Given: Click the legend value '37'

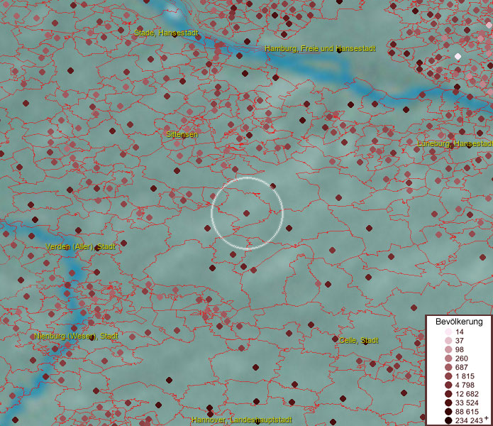Looking at the screenshot, I should pos(460,341).
